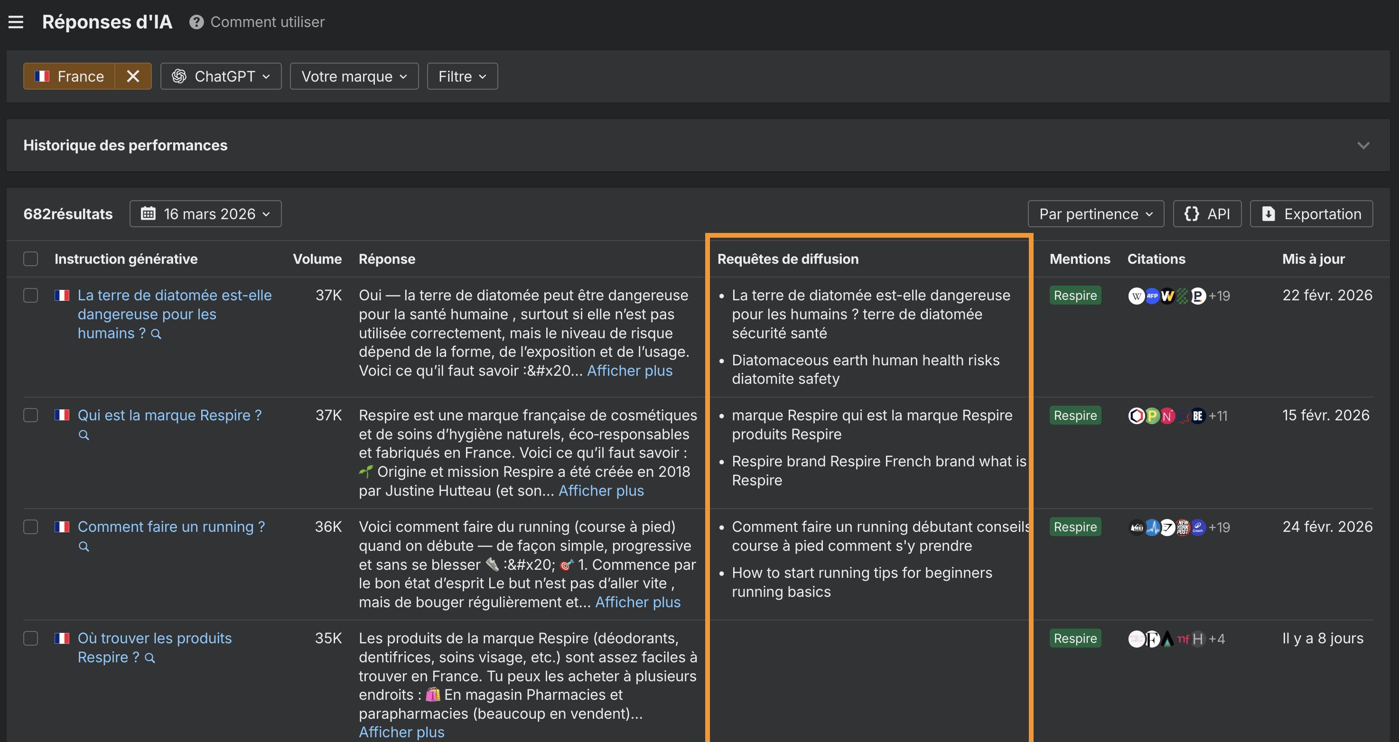Expand the Historique des performances panel

pyautogui.click(x=1362, y=146)
